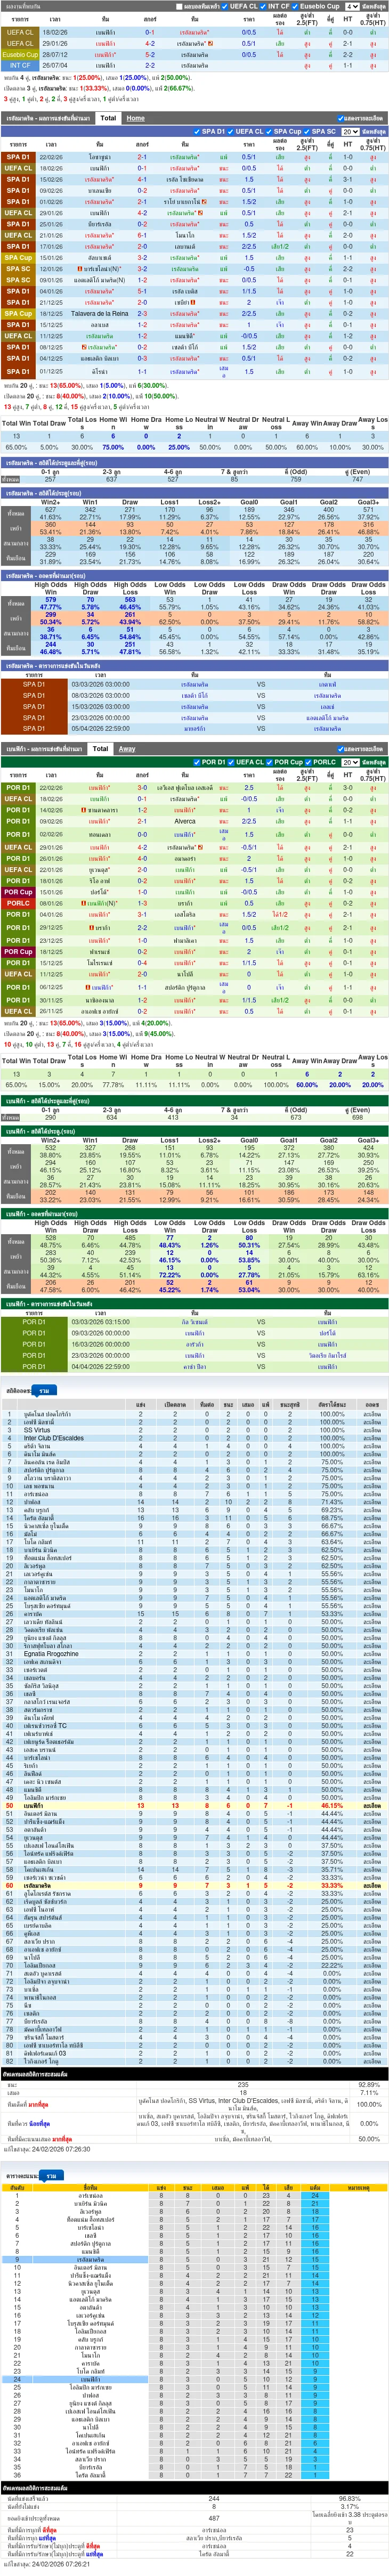Toggle the INT CF checkbox in the head-to-head filter
The image size is (389, 2576).
pyautogui.click(x=264, y=6)
